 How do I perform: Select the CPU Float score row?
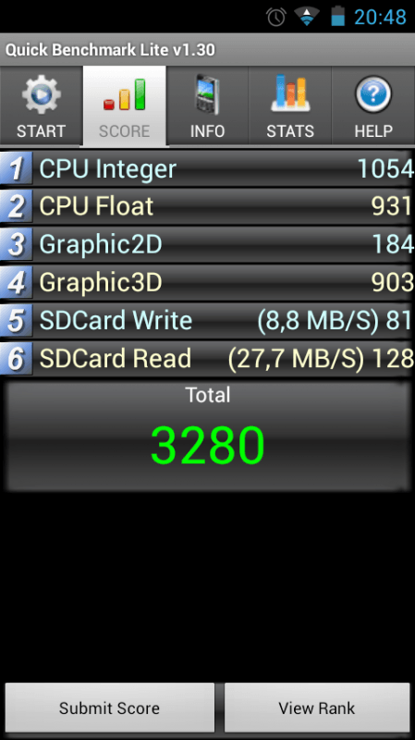tap(207, 206)
